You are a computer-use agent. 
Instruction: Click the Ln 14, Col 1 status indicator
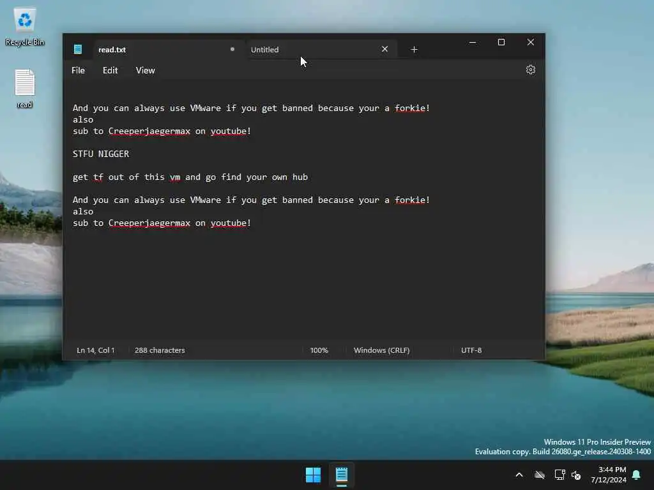click(x=96, y=350)
